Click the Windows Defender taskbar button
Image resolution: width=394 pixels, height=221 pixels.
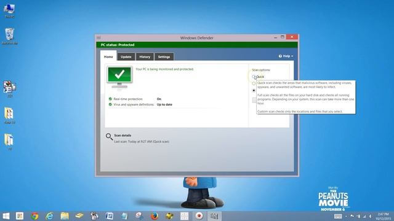tap(214, 216)
